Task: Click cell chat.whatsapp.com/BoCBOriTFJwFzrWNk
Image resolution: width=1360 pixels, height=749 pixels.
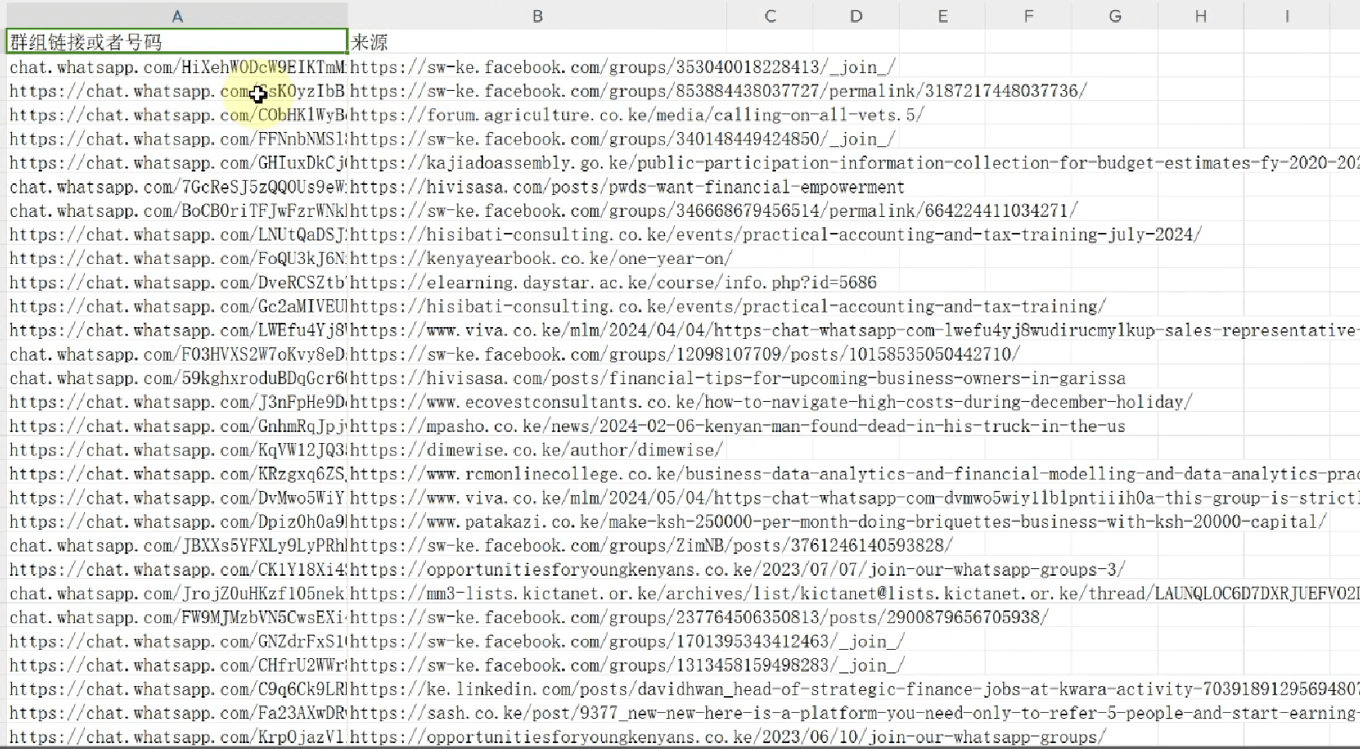Action: (x=177, y=210)
